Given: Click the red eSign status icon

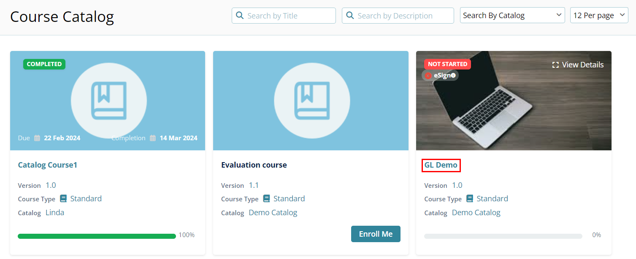Looking at the screenshot, I should (428, 75).
